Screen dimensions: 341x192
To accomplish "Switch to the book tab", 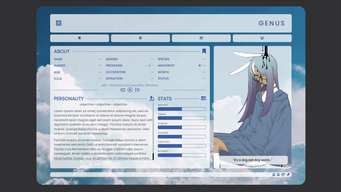I will coord(140,38).
